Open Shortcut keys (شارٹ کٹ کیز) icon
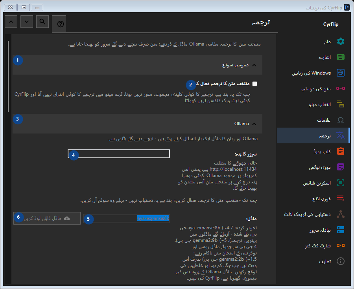 pyautogui.click(x=341, y=245)
